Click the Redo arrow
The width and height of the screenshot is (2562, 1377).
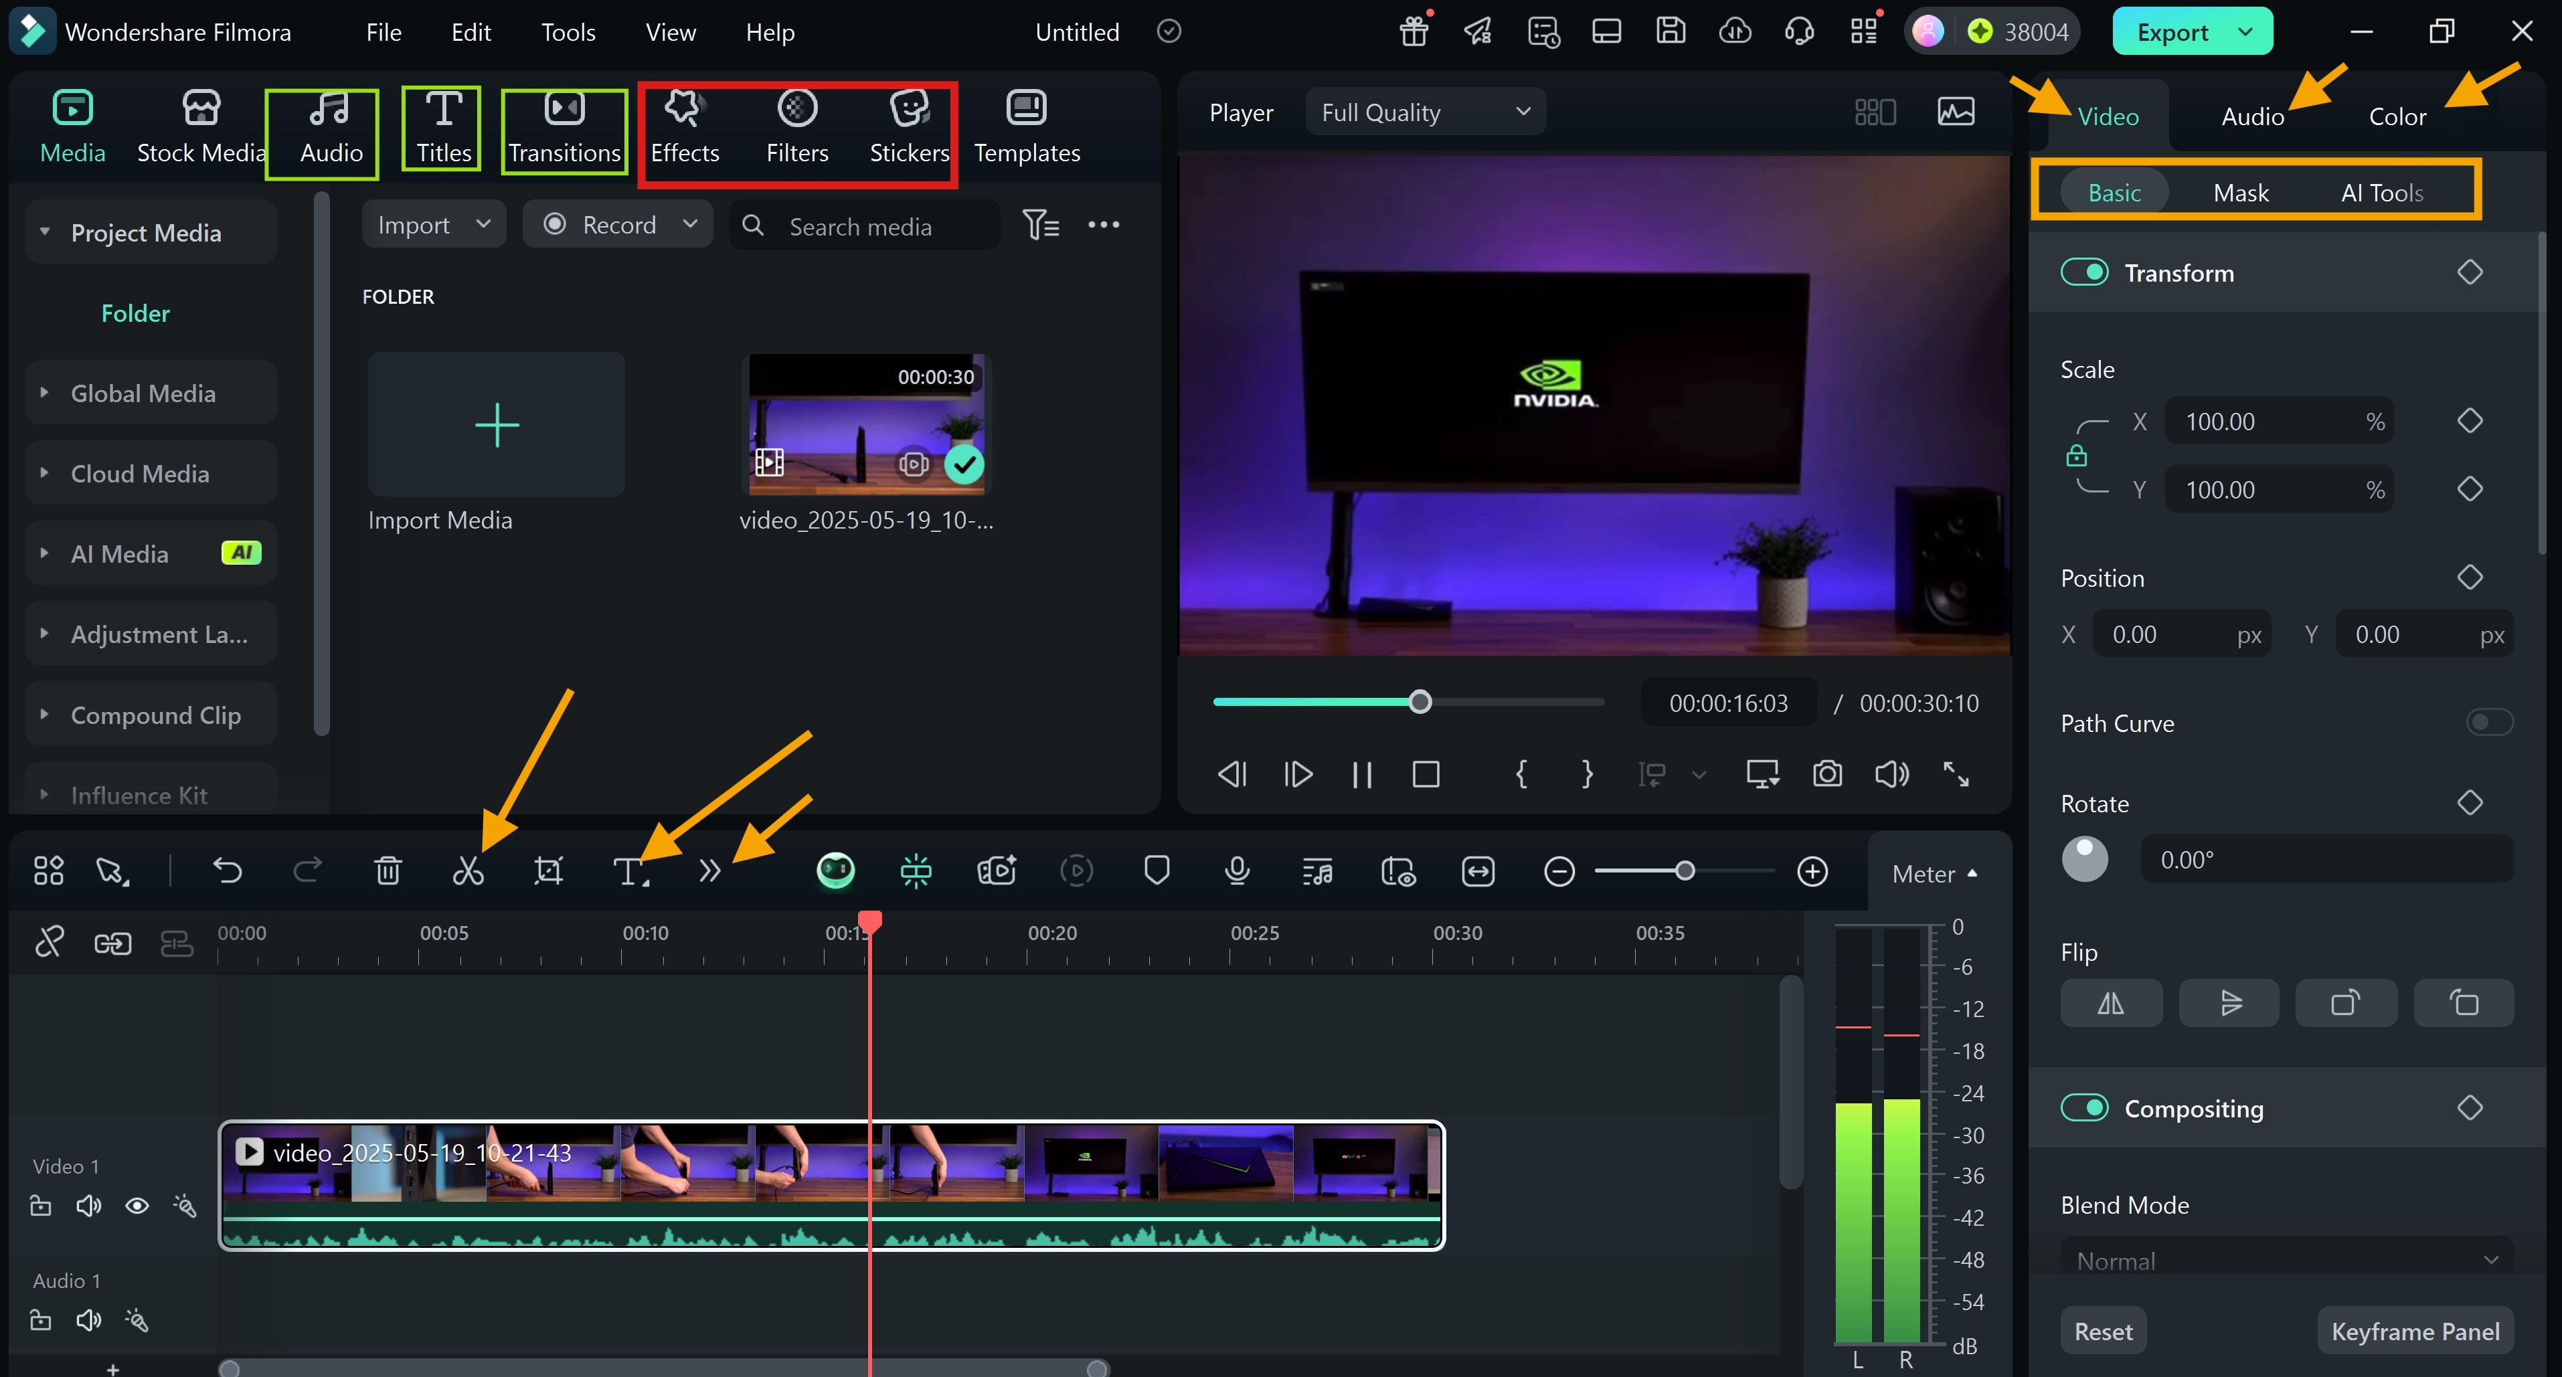[x=307, y=872]
